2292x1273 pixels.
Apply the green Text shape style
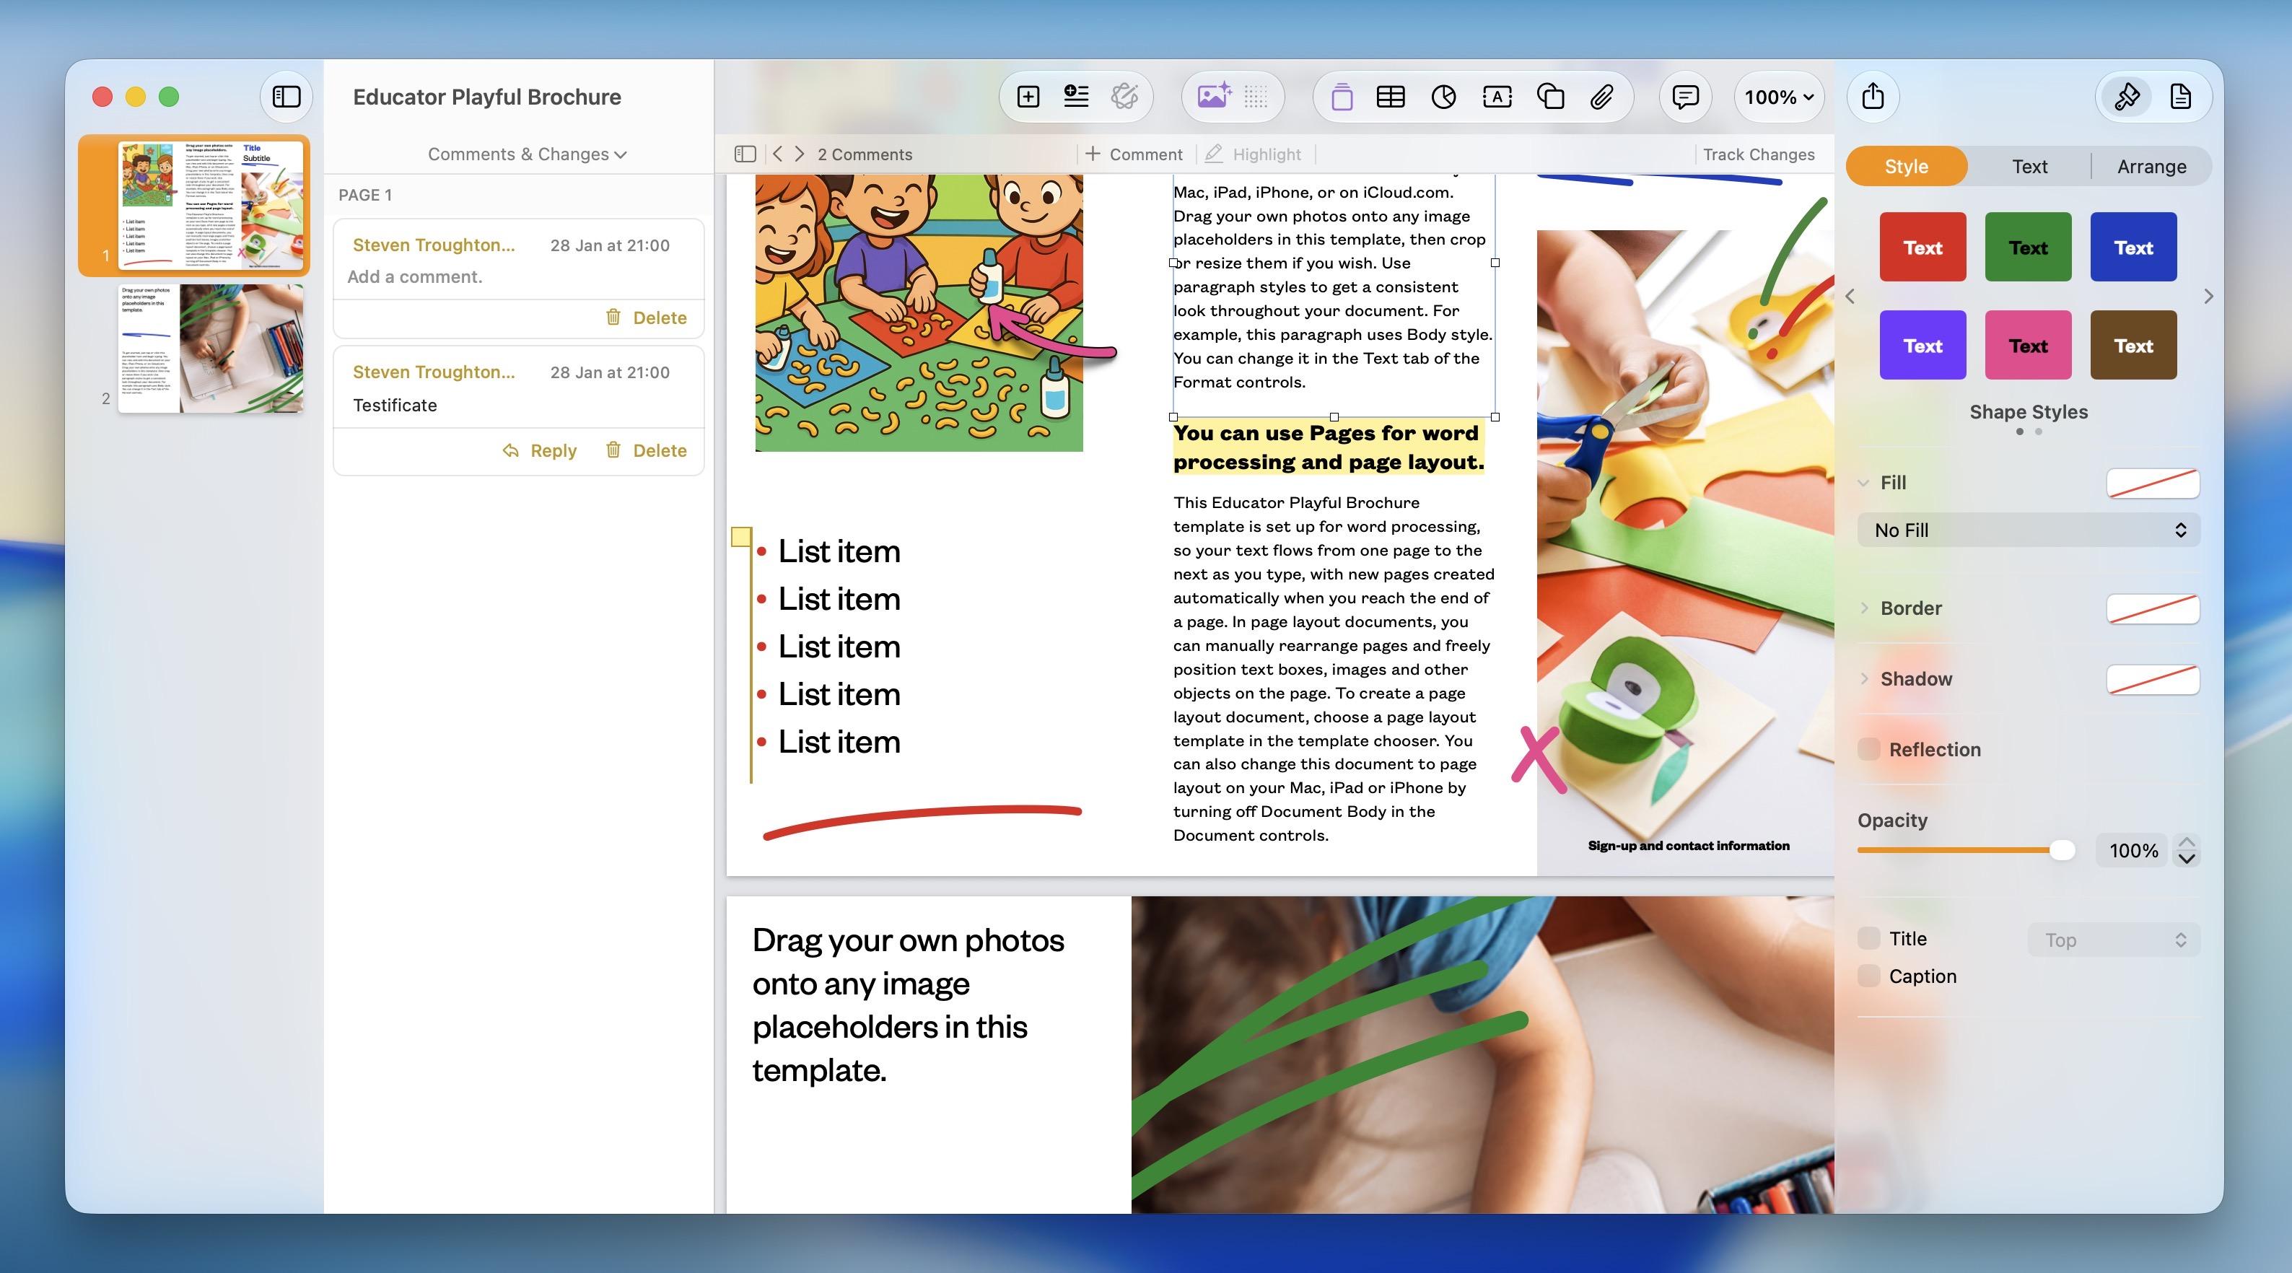tap(2028, 246)
